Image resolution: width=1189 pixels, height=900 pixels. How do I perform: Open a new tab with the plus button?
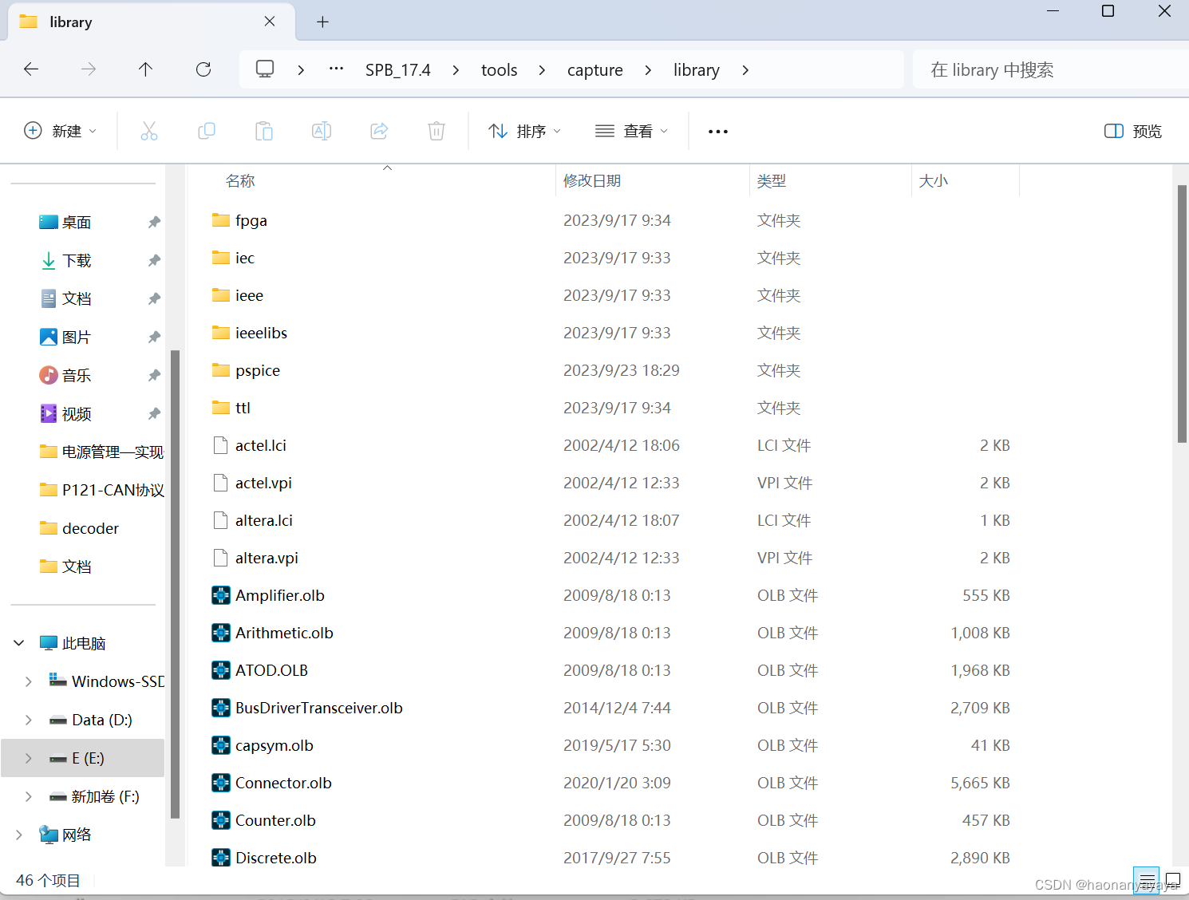[322, 22]
